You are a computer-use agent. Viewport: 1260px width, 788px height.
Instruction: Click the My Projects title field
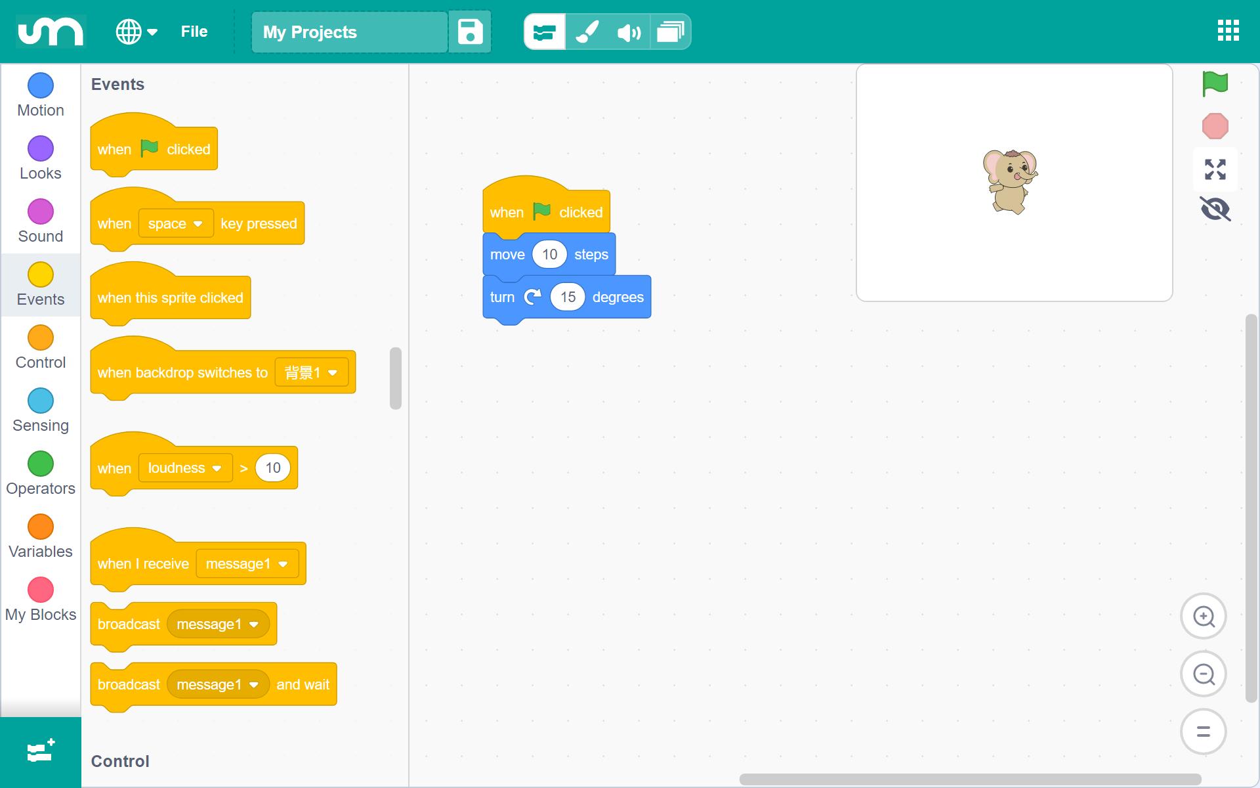click(349, 32)
